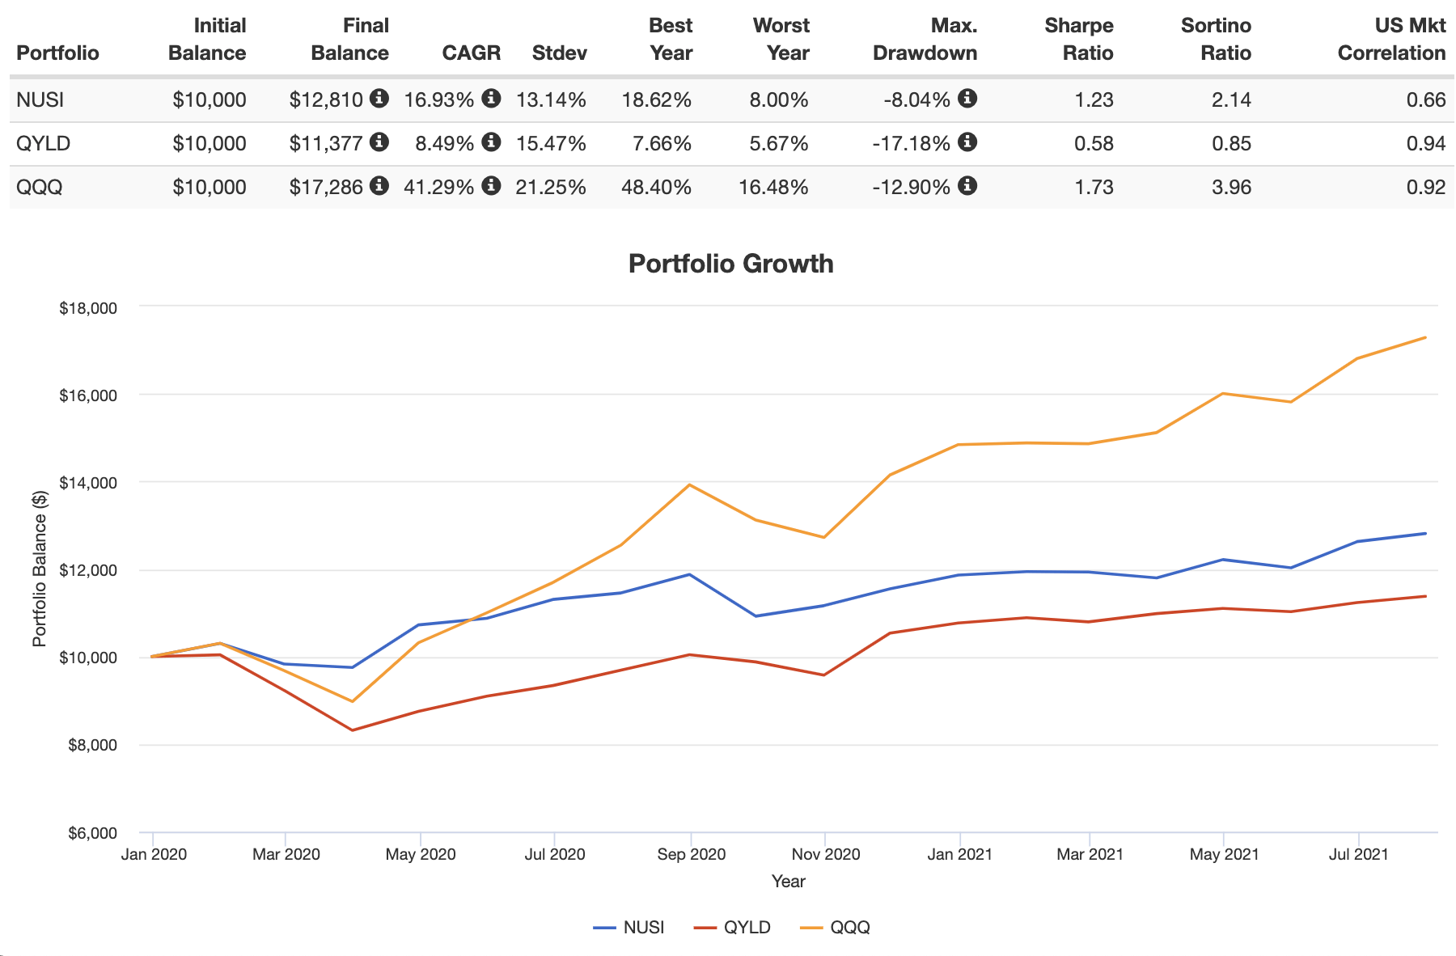The height and width of the screenshot is (956, 1456).
Task: Click QYLD market correlation 0.94
Action: pyautogui.click(x=1426, y=144)
